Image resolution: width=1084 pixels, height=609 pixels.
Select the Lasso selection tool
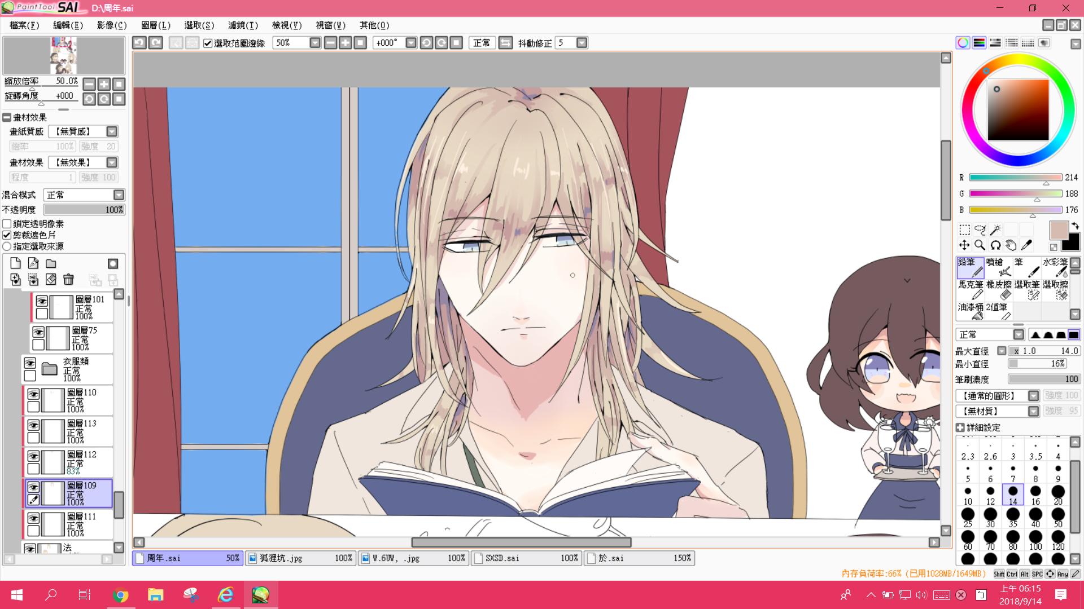coord(980,230)
